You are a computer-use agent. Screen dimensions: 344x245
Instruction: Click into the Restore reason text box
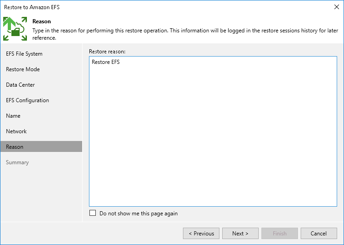(213, 137)
